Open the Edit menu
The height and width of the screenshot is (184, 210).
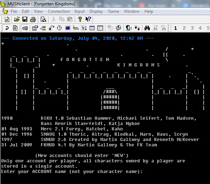pos(25,11)
